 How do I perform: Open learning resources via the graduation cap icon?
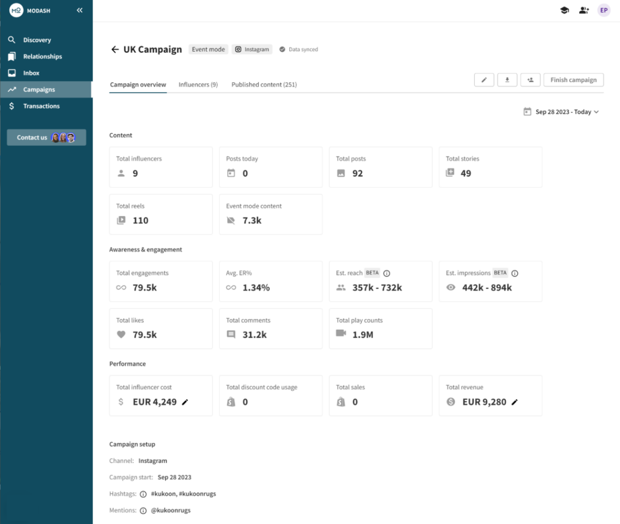(564, 10)
